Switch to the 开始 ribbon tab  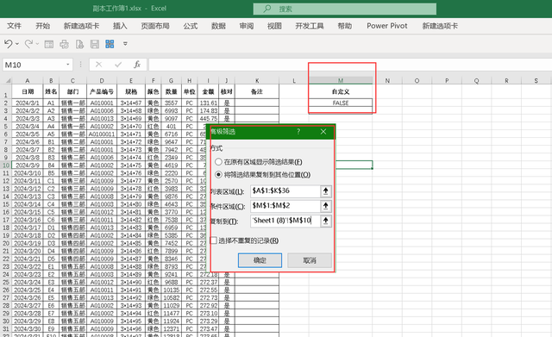(42, 26)
